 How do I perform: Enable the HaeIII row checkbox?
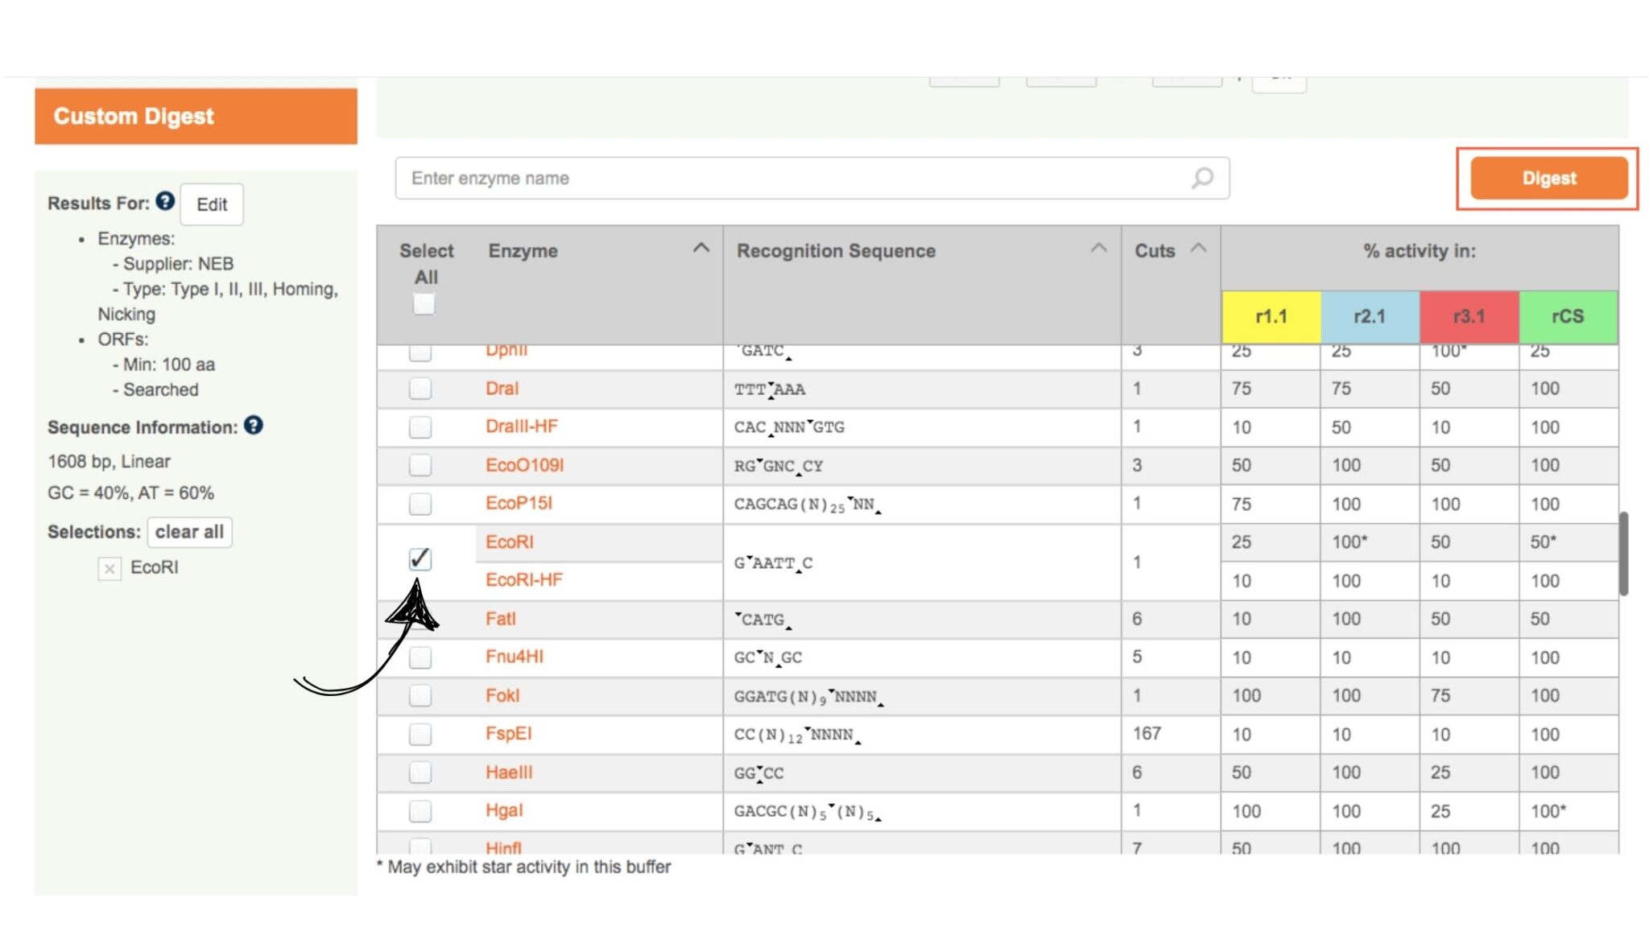419,772
